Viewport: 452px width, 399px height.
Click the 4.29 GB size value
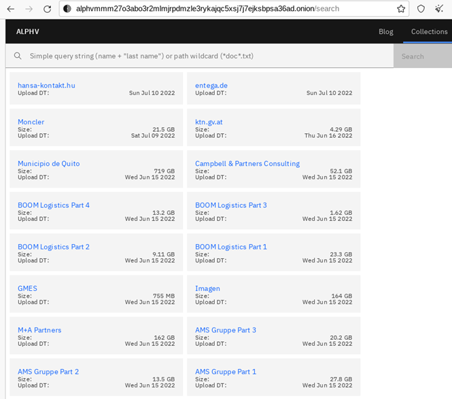(x=341, y=129)
